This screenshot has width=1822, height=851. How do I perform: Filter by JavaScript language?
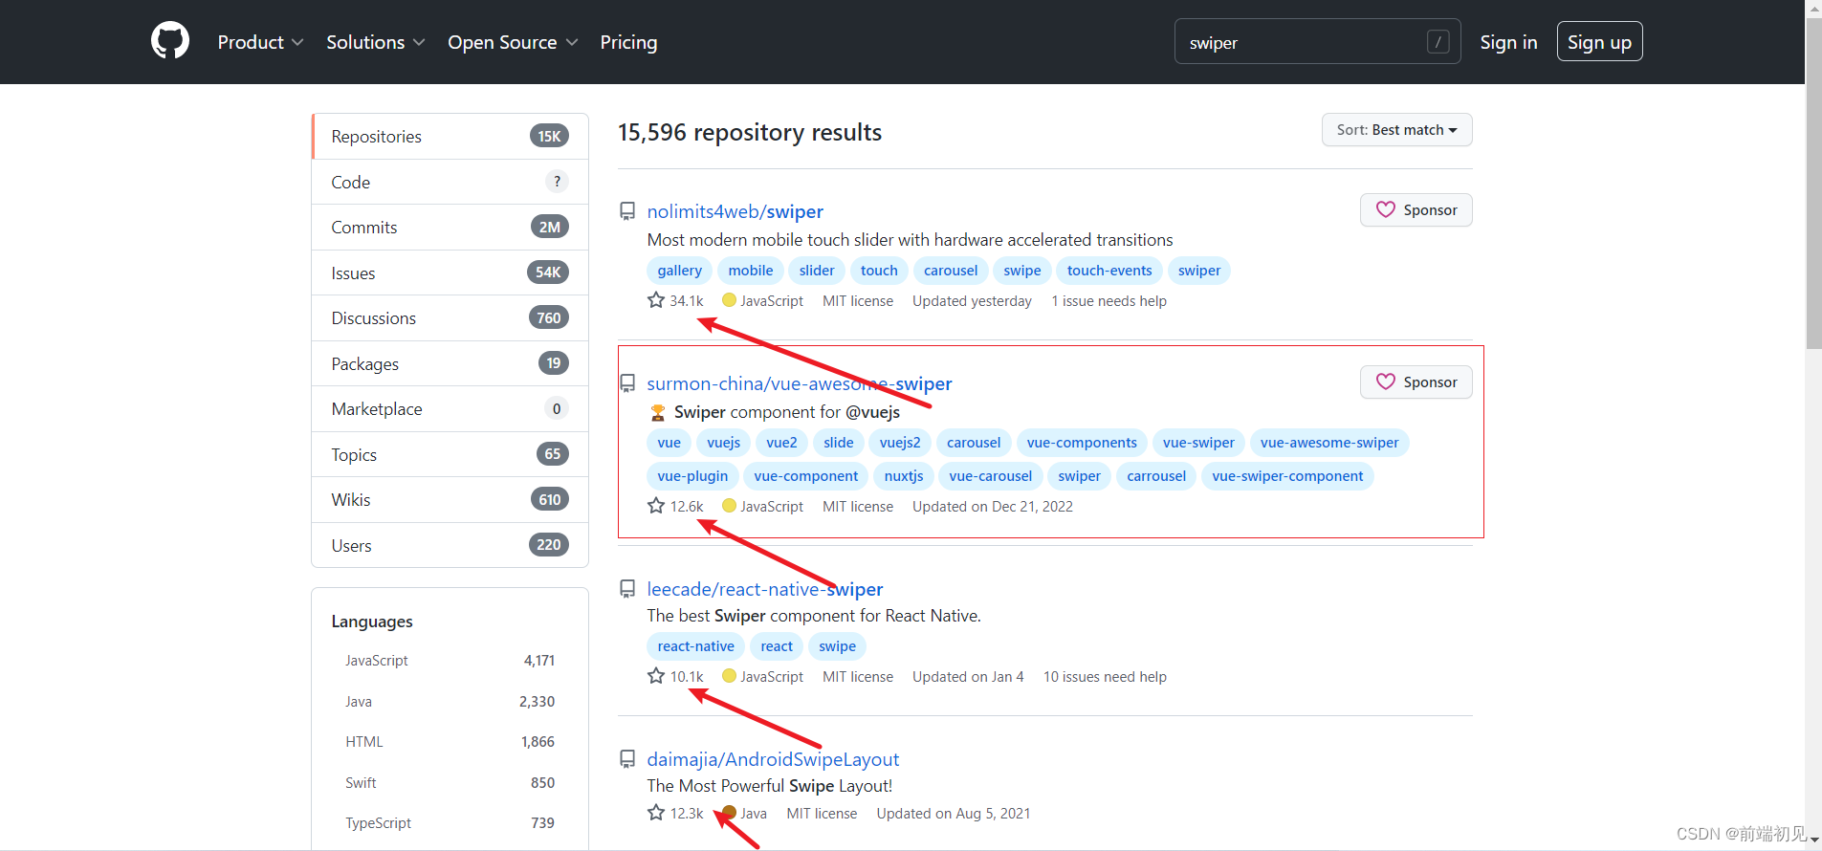click(x=450, y=661)
